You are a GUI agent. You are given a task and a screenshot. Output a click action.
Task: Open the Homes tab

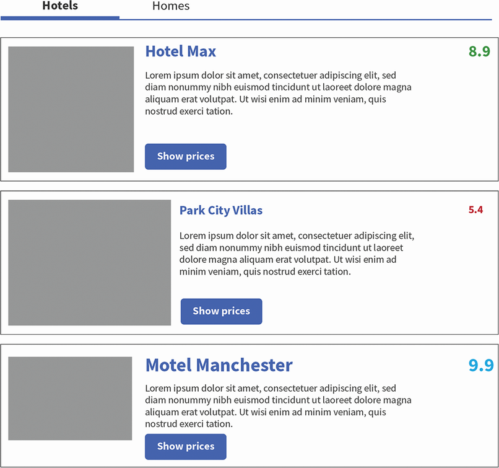click(171, 7)
